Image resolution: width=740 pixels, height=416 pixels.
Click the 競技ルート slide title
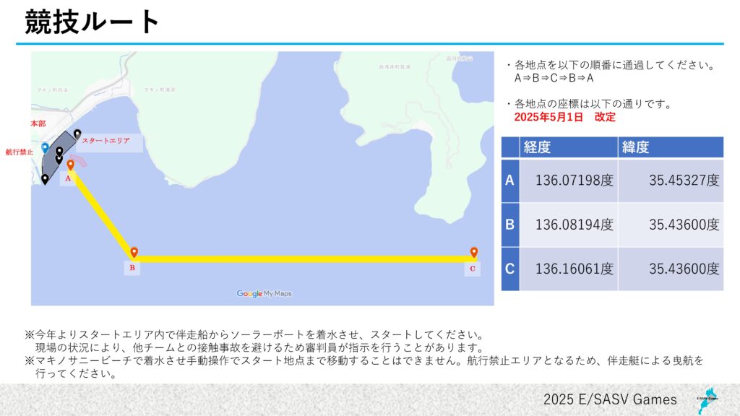click(92, 21)
